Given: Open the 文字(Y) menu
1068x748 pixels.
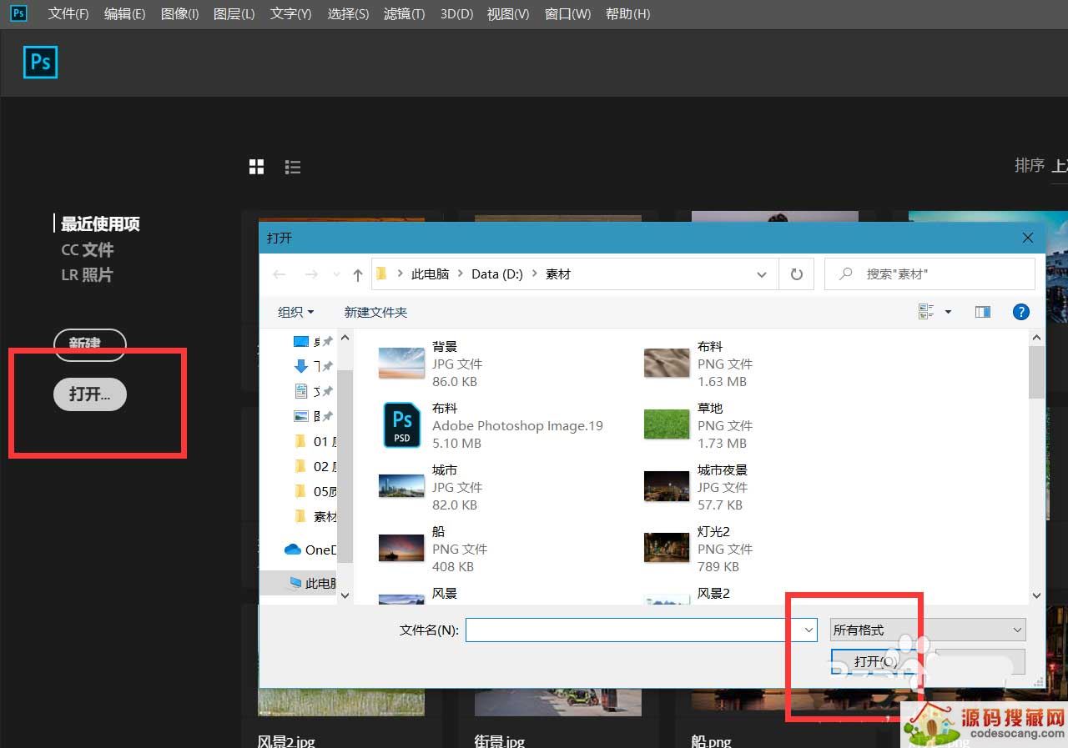Looking at the screenshot, I should (x=290, y=14).
